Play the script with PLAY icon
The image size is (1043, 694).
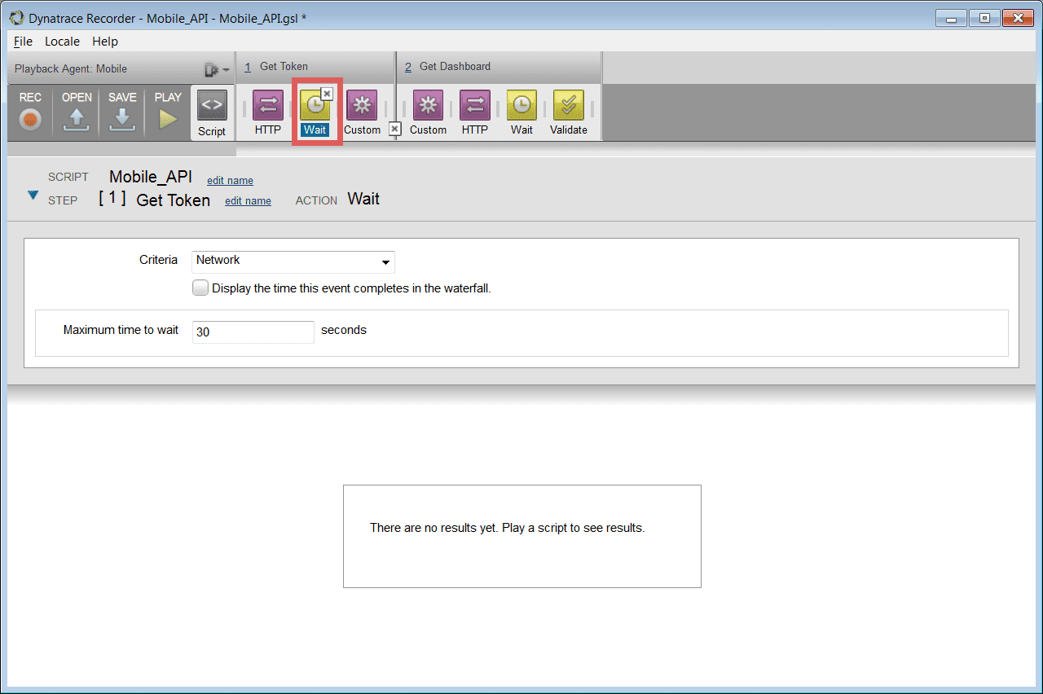[x=168, y=112]
